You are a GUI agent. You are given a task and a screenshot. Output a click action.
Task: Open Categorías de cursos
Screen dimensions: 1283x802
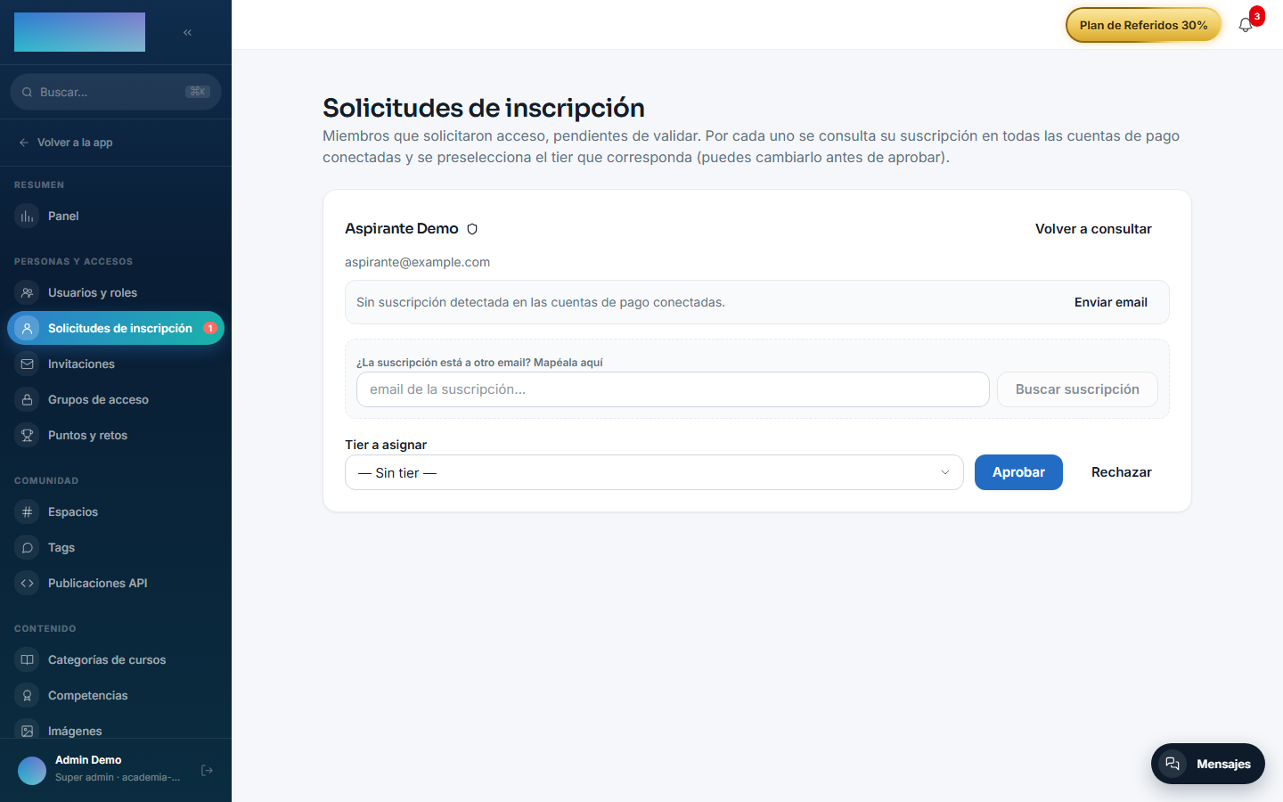[116, 660]
